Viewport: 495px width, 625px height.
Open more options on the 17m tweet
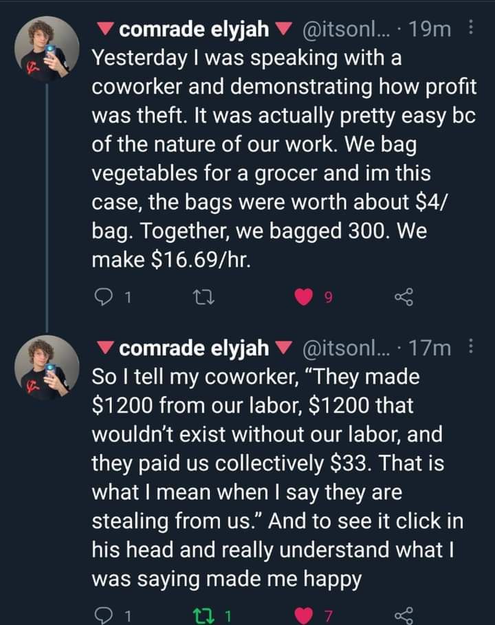point(470,349)
